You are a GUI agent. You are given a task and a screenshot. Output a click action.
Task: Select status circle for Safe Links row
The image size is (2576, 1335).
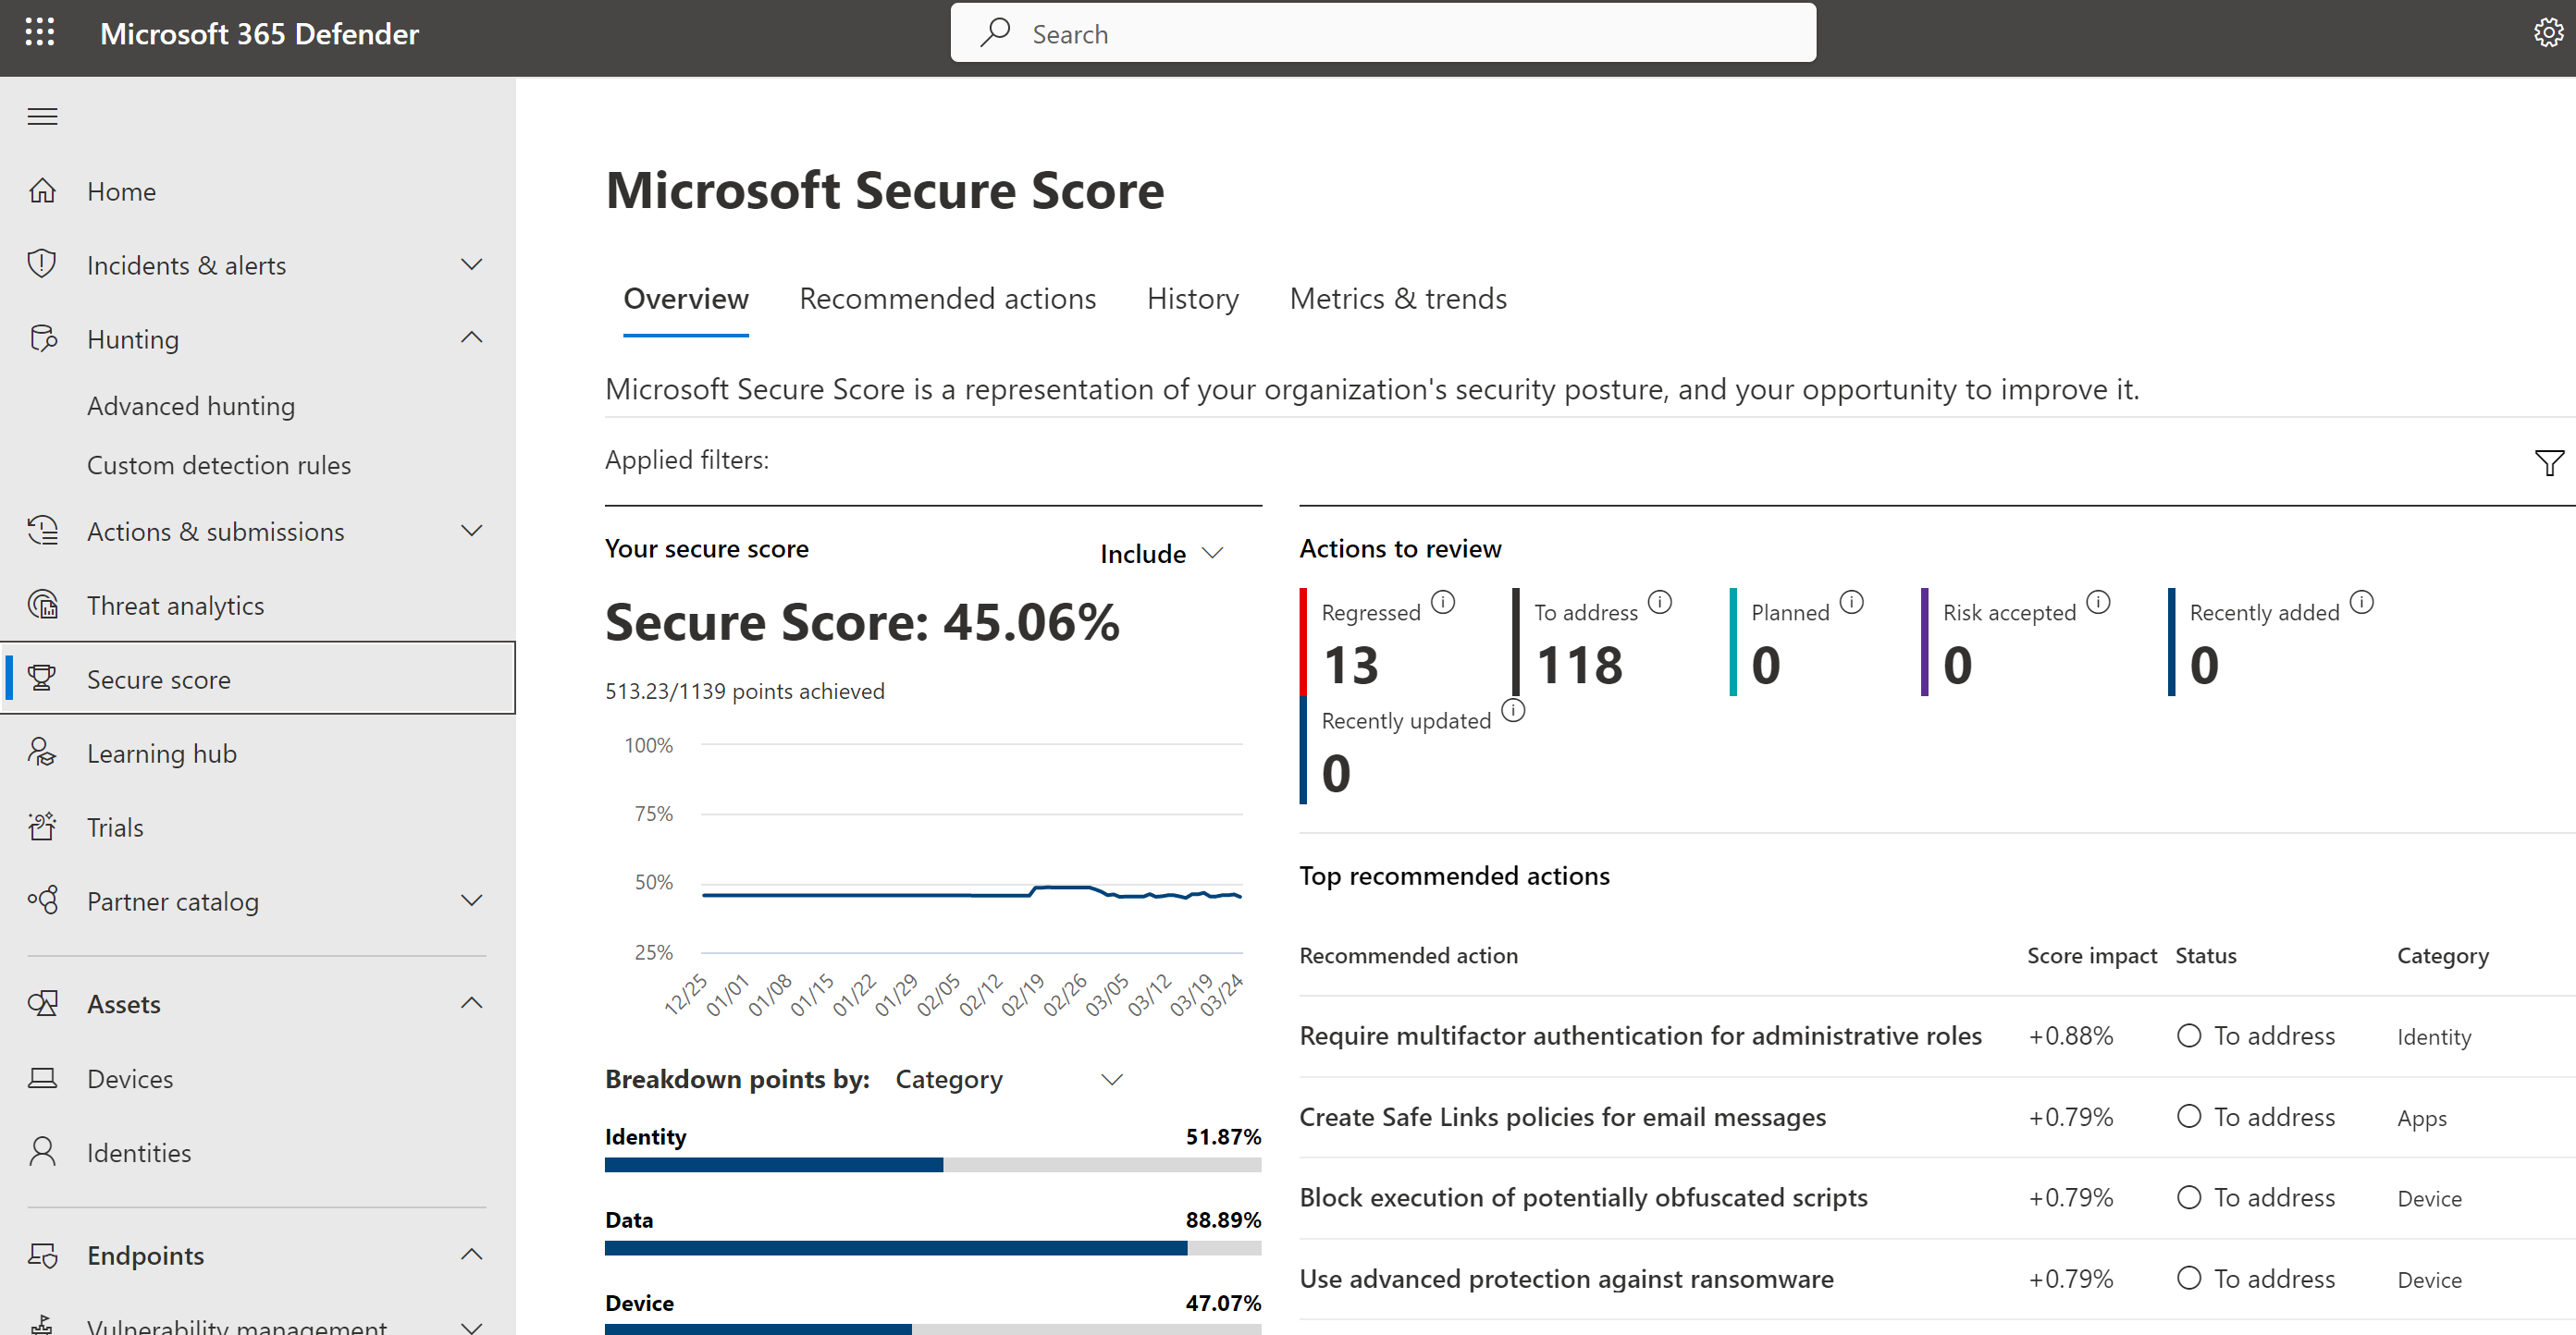[2188, 1116]
